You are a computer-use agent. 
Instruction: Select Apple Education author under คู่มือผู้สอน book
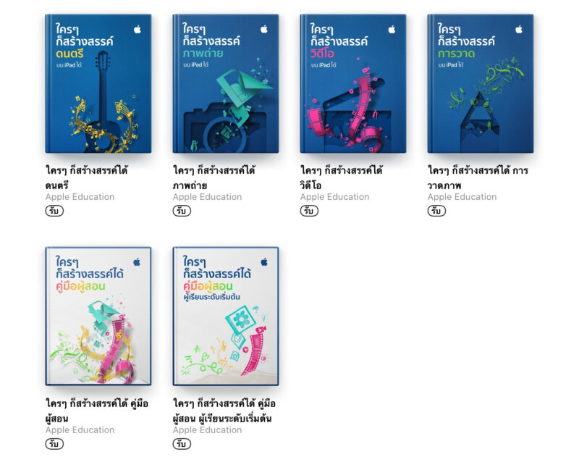pyautogui.click(x=80, y=430)
